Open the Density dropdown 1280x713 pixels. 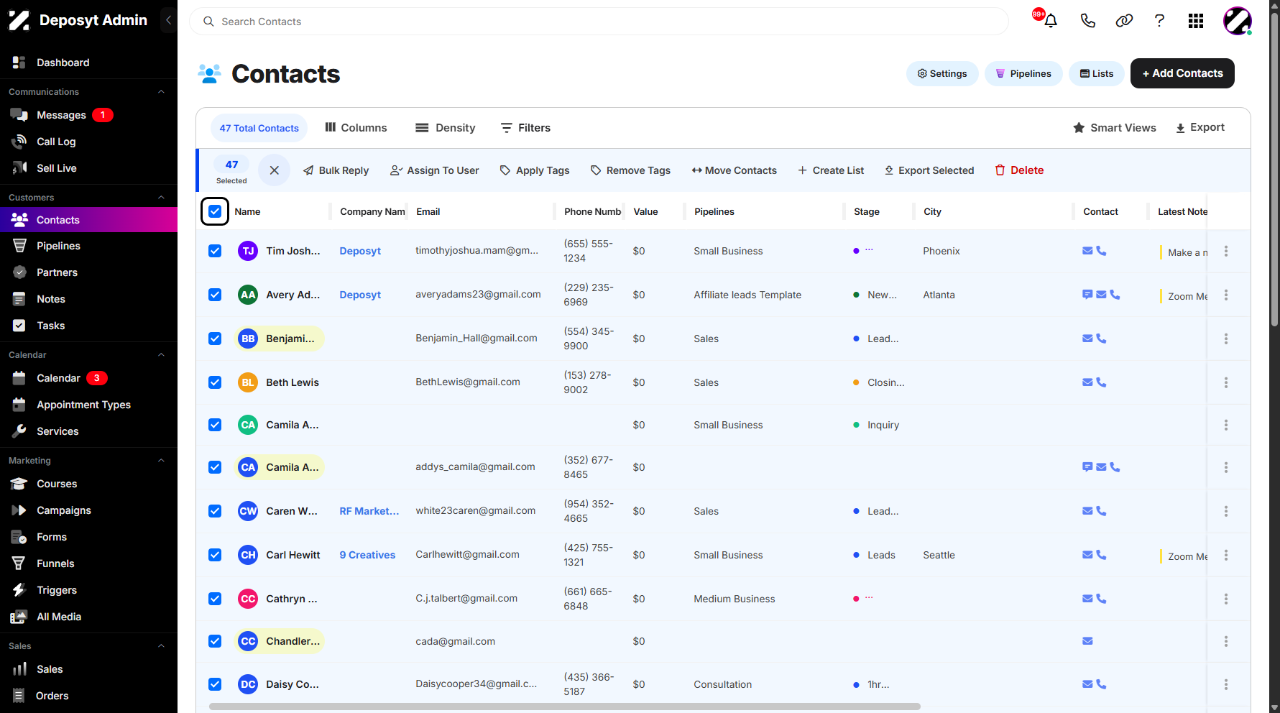pyautogui.click(x=445, y=128)
